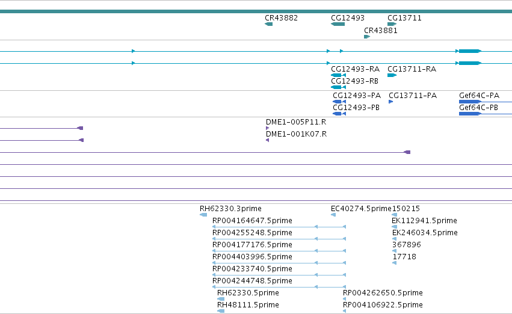Click the 17718 EST label
Viewport: 512px width, 314px height.
tap(404, 257)
